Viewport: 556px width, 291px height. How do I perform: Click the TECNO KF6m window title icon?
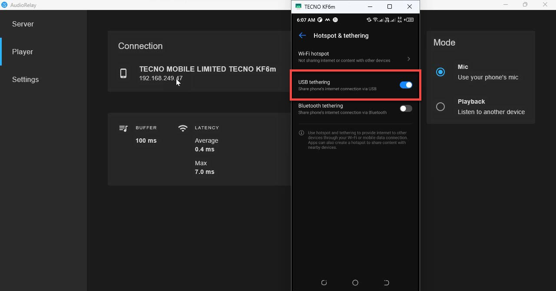(298, 7)
